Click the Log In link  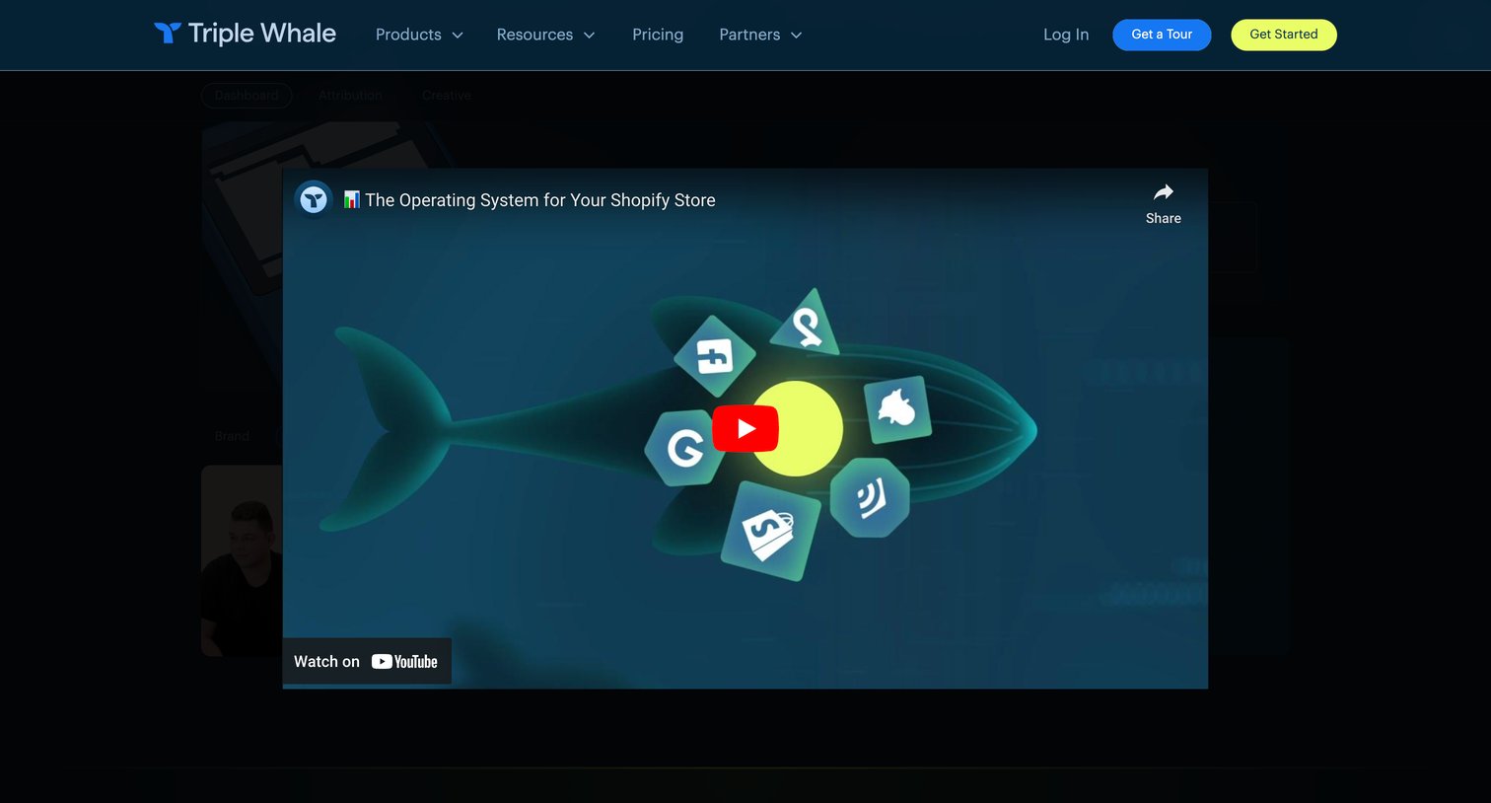point(1066,35)
